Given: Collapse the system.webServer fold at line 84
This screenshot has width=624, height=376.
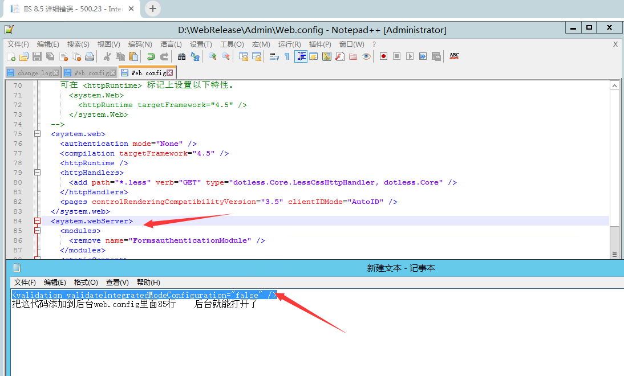Looking at the screenshot, I should point(38,221).
